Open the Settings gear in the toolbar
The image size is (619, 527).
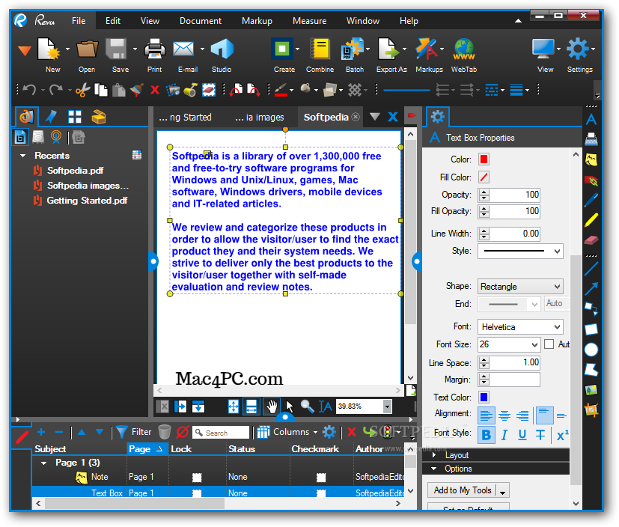(x=578, y=49)
